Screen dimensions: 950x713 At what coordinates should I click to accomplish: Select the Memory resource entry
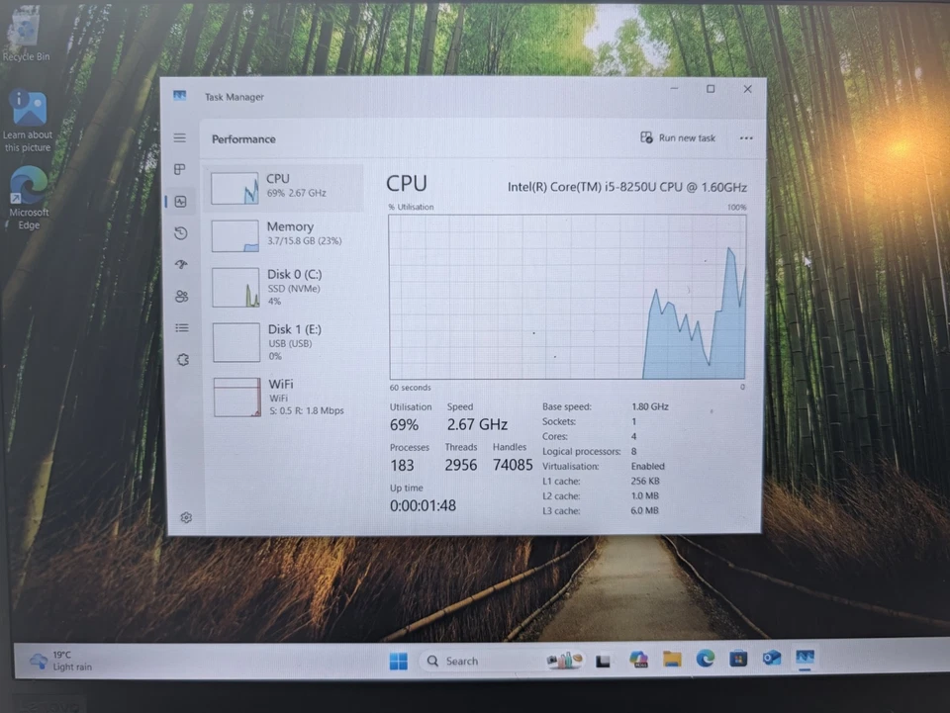284,235
